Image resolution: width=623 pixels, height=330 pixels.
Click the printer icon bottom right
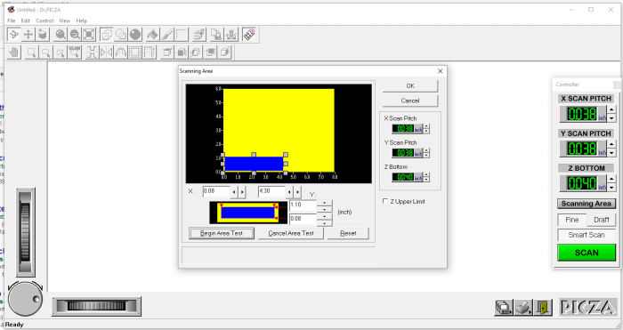(523, 308)
